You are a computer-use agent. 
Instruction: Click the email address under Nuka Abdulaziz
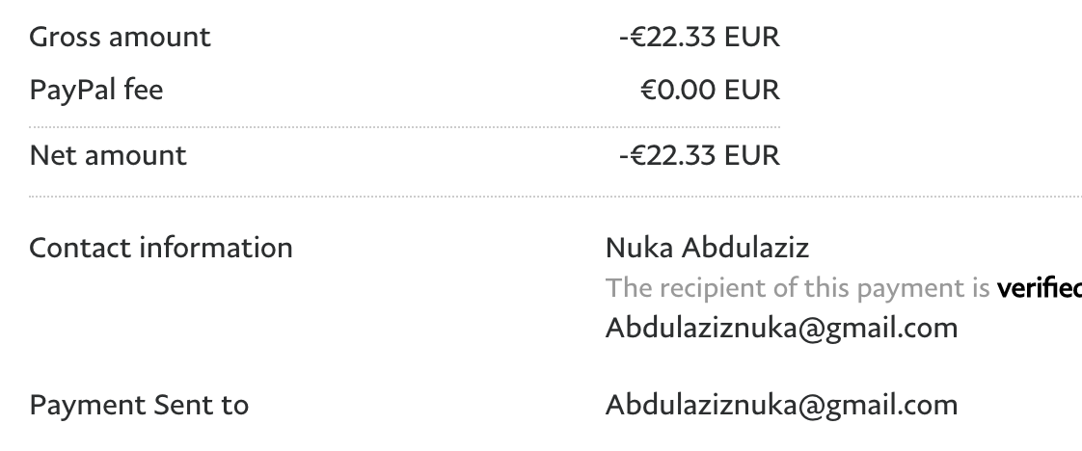[x=781, y=328]
